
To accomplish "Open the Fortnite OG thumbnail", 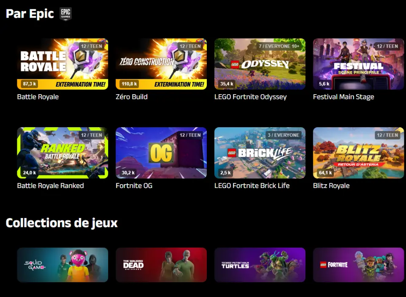I will (161, 153).
